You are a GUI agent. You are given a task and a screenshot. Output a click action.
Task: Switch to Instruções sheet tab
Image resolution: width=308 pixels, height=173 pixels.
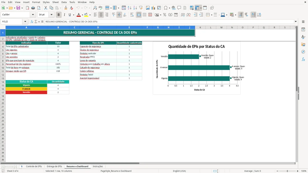pyautogui.click(x=98, y=167)
